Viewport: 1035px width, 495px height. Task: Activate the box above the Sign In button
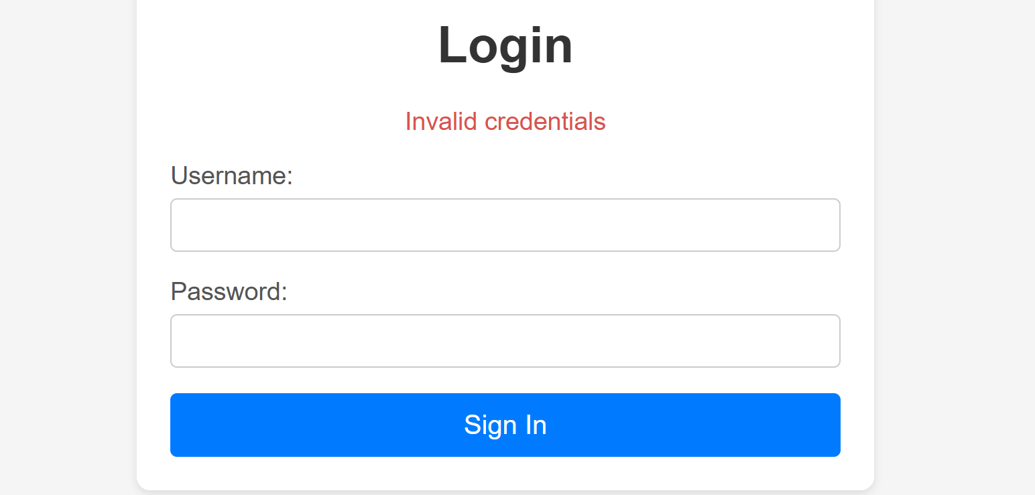pyautogui.click(x=505, y=341)
